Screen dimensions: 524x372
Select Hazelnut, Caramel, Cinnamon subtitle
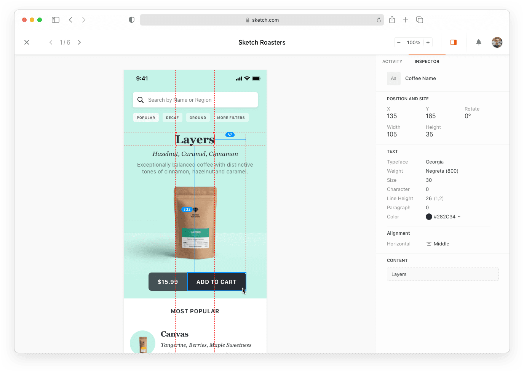pyautogui.click(x=195, y=154)
